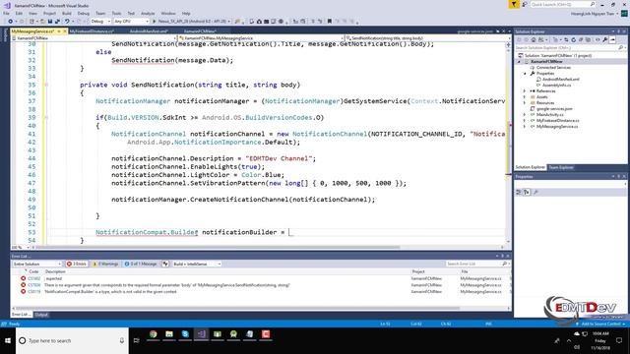Open the Android Studio taskbar icon
Image resolution: width=630 pixels, height=354 pixels.
pos(233,334)
